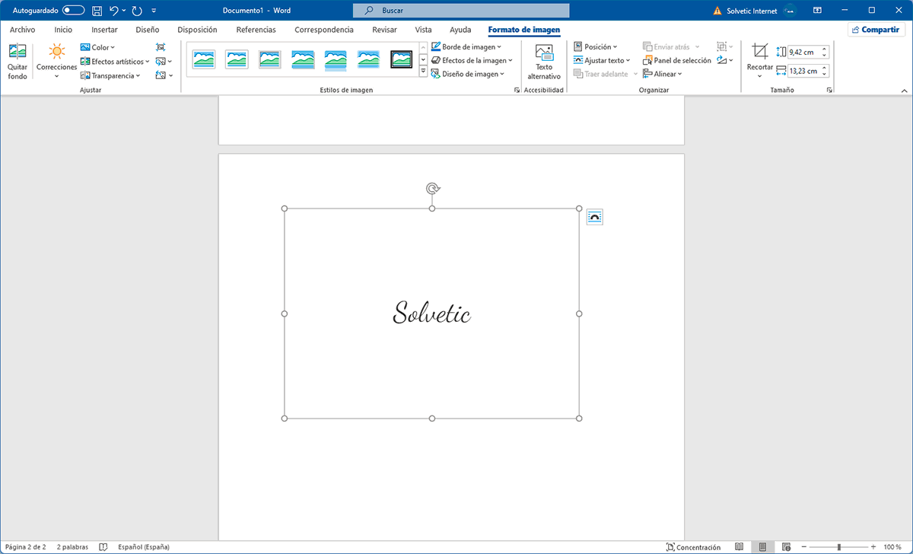Screen dimensions: 913x554
Task: Click the 2 palabras word count
Action: (x=72, y=547)
